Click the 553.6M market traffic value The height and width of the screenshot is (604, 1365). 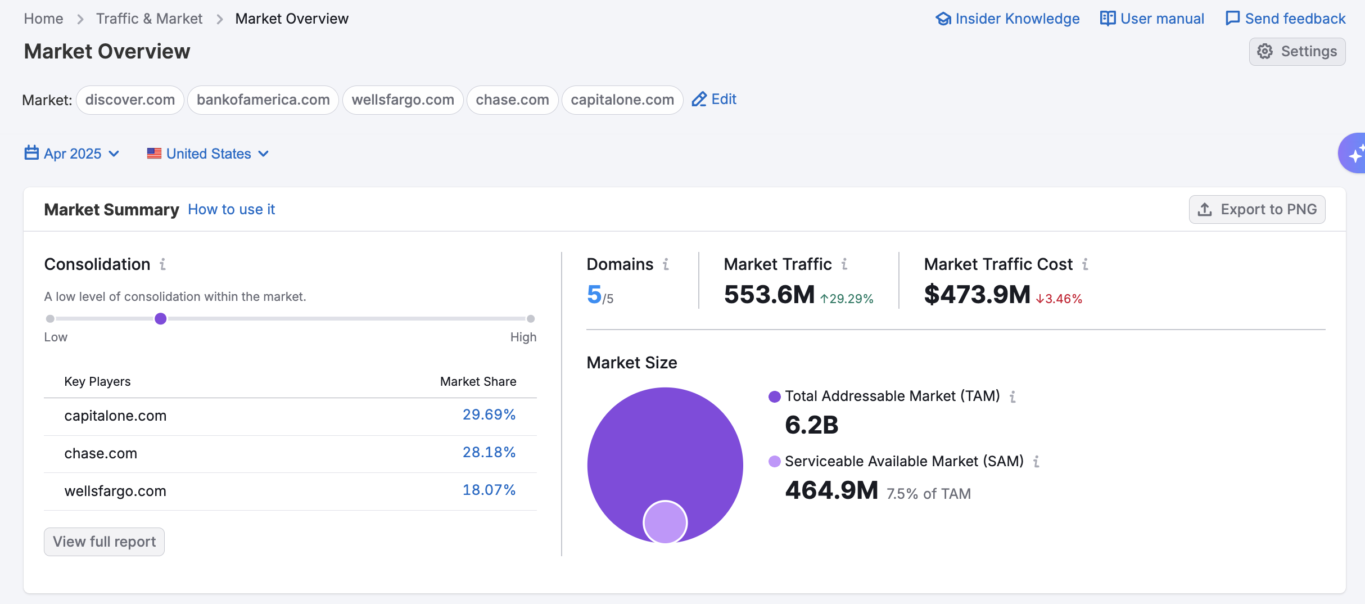[769, 295]
